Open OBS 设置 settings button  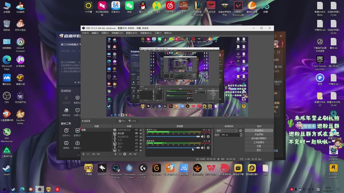(x=259, y=146)
